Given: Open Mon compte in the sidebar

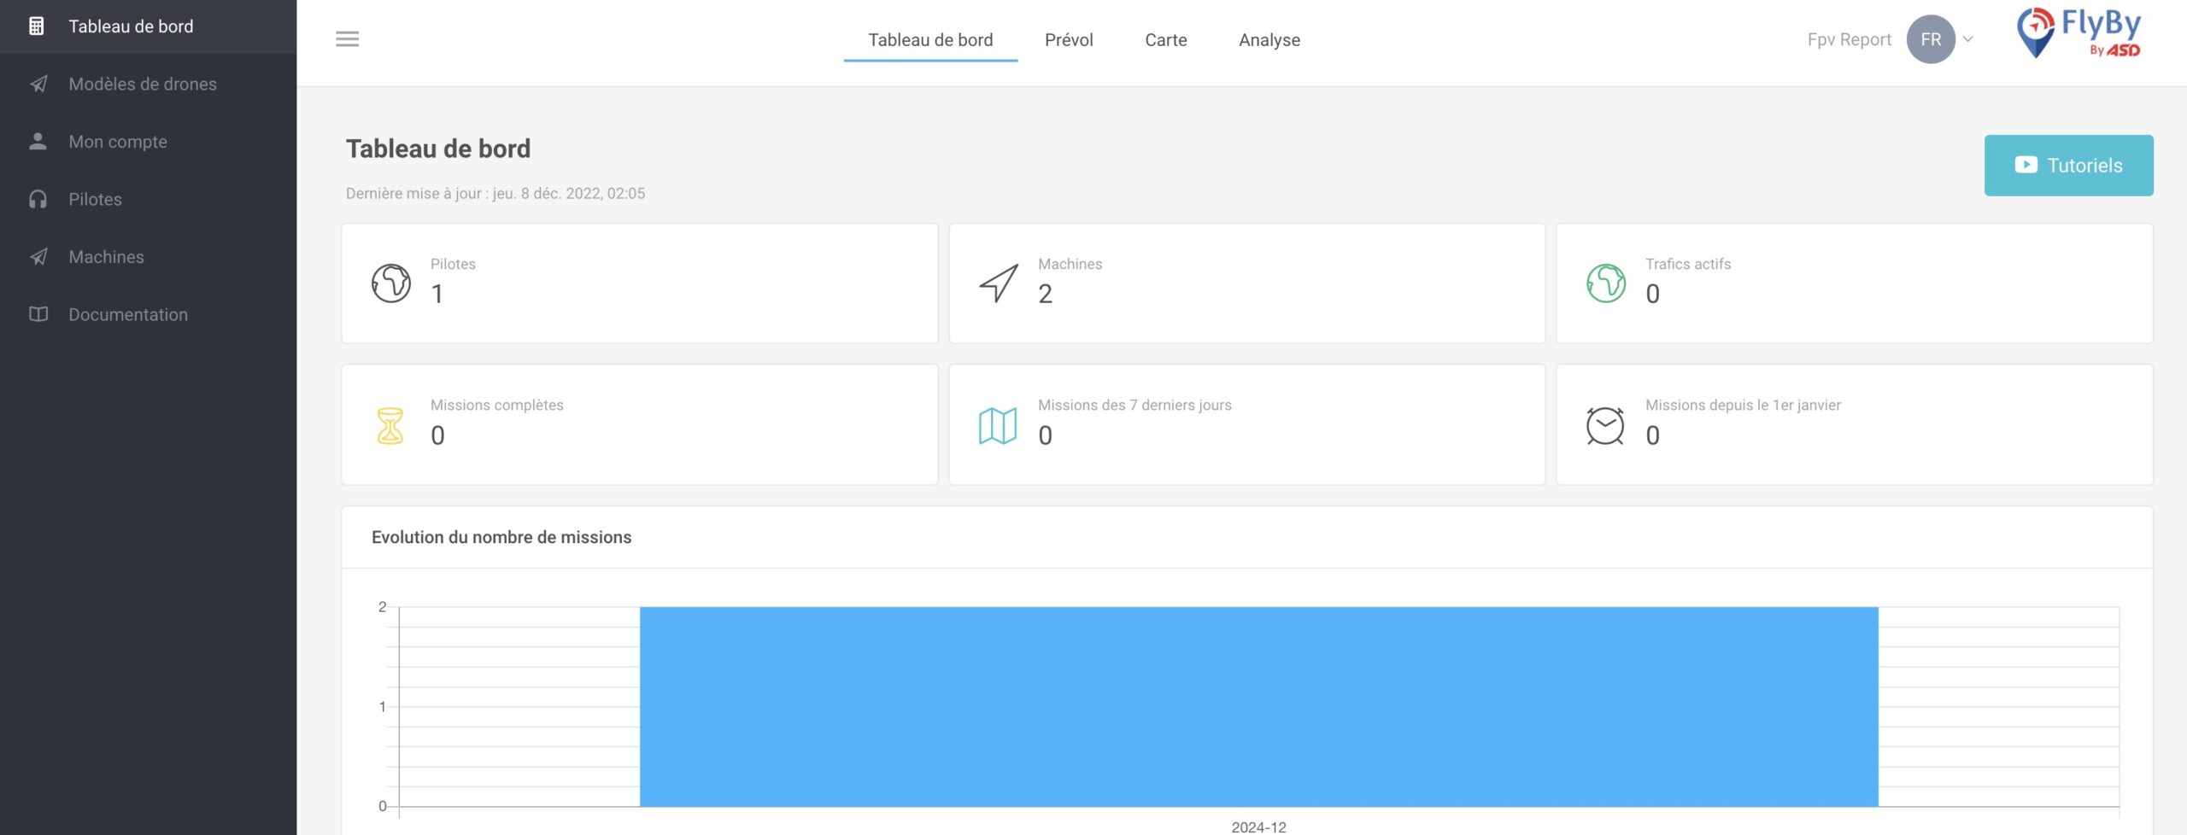Looking at the screenshot, I should tap(118, 142).
